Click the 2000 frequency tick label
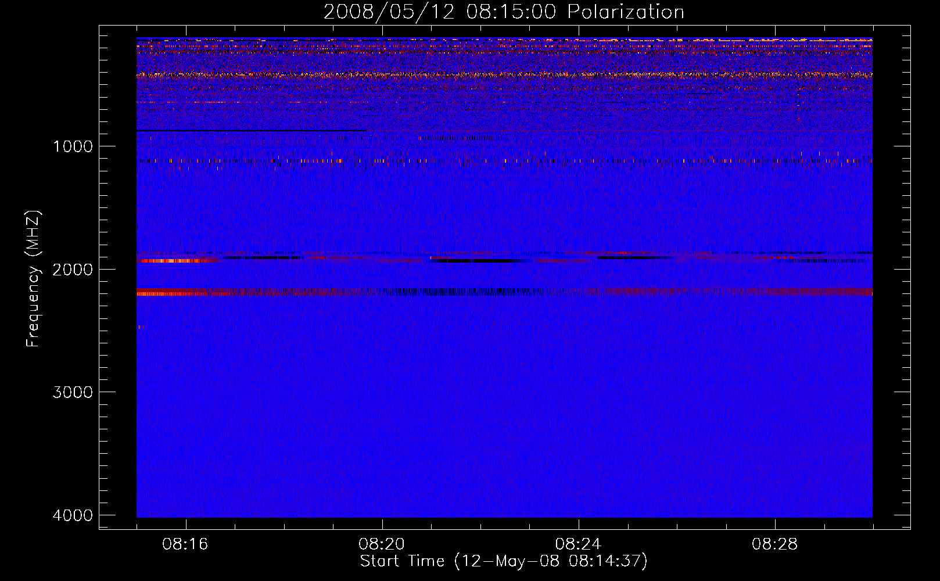Screen dimensions: 940x581 click(x=73, y=270)
